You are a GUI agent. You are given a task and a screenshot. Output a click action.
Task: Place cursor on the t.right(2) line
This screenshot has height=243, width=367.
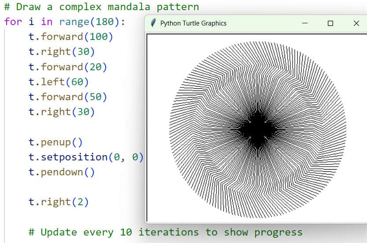(x=59, y=202)
